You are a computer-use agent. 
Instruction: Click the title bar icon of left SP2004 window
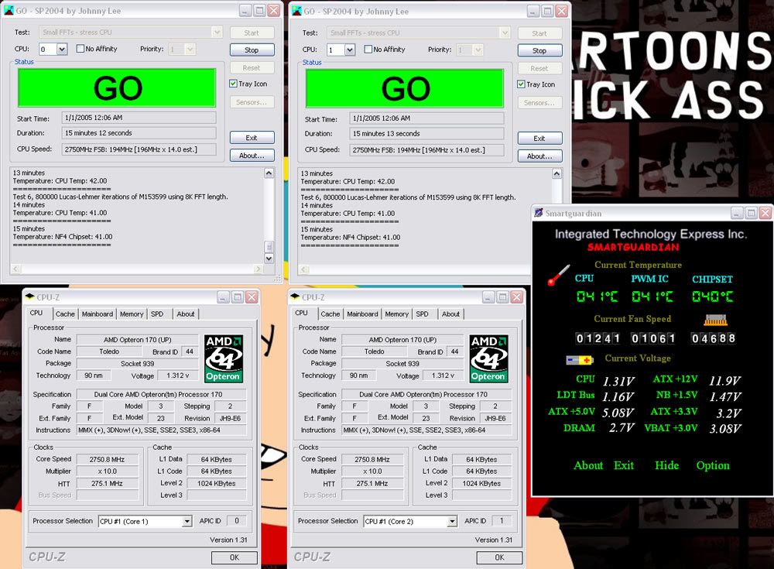tap(9, 10)
